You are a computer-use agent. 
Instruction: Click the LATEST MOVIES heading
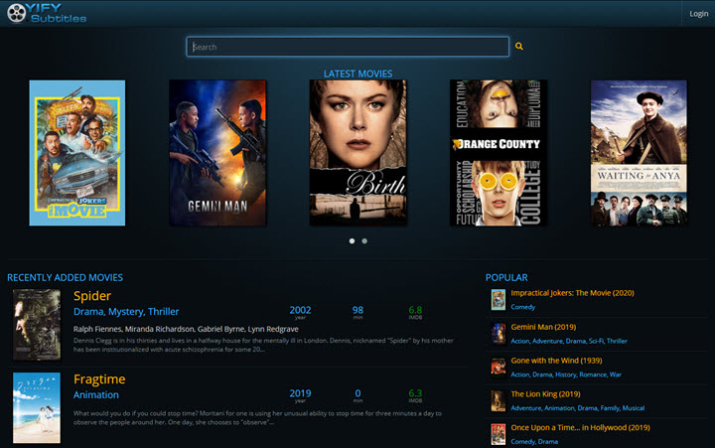(x=357, y=74)
